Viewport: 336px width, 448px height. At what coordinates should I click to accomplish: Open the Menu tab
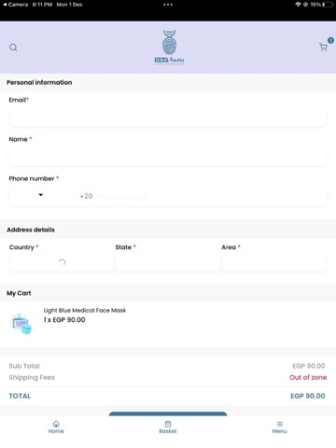[x=280, y=427]
